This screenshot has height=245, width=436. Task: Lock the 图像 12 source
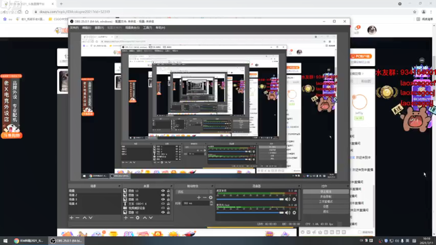point(168,212)
